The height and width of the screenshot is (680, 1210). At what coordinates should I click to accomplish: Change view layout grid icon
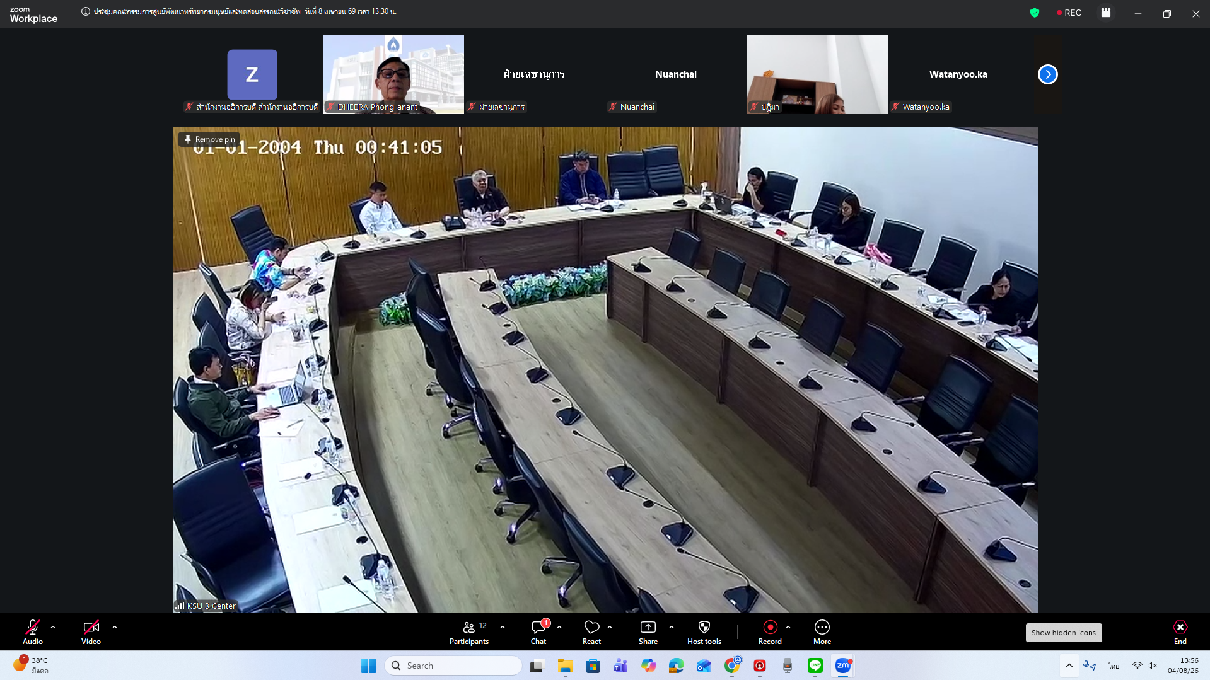coord(1106,13)
